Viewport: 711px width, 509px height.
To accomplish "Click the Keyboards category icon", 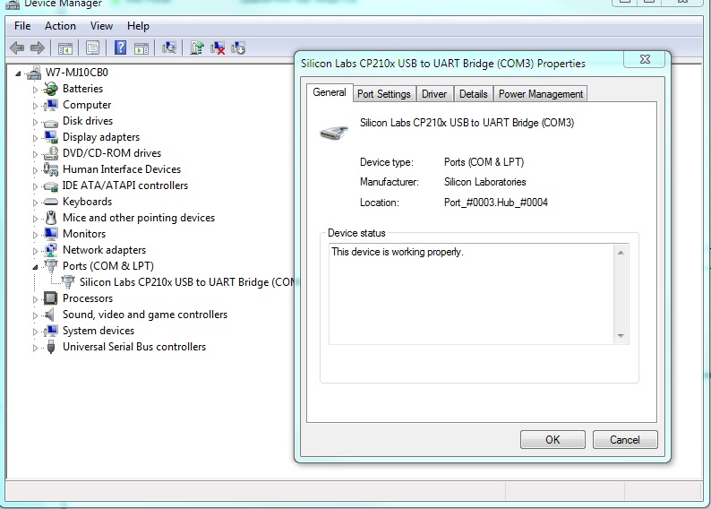I will (51, 202).
